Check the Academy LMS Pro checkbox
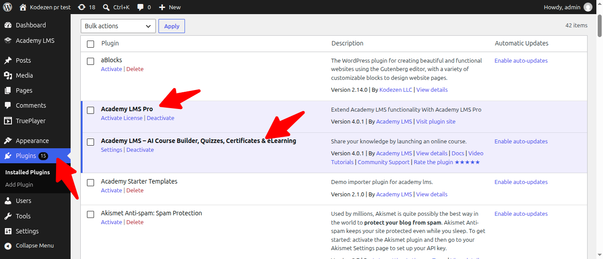 90,110
